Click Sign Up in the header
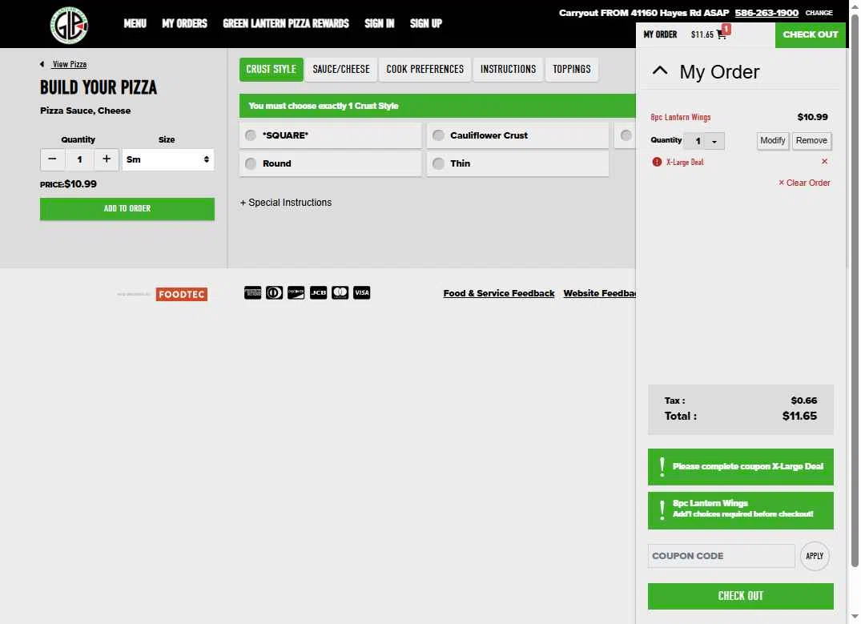 click(426, 23)
